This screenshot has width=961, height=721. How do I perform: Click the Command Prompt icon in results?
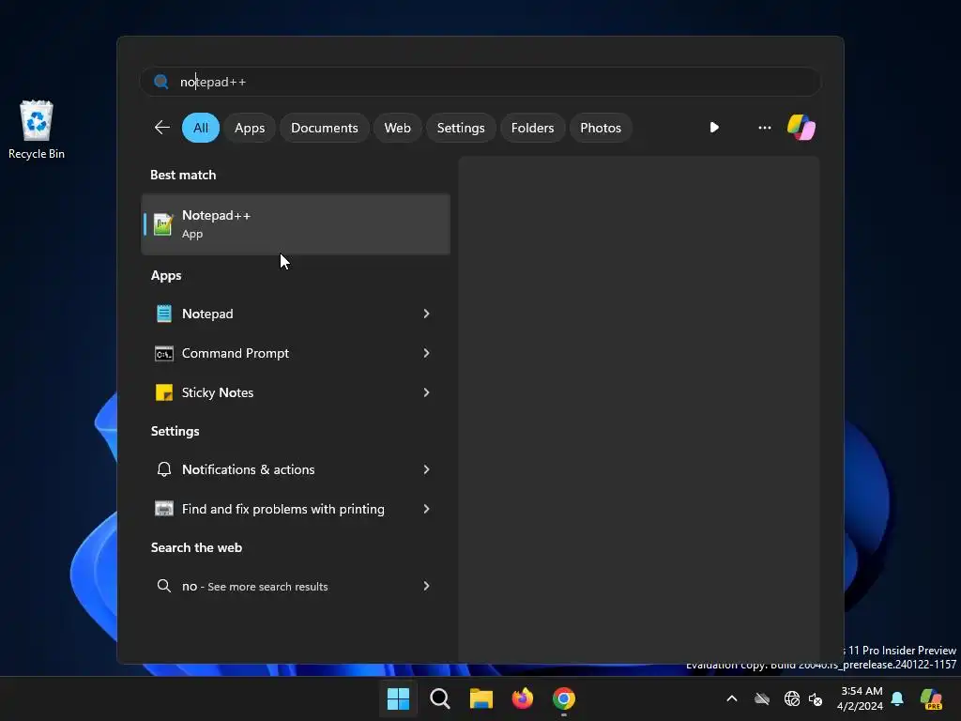(x=163, y=354)
